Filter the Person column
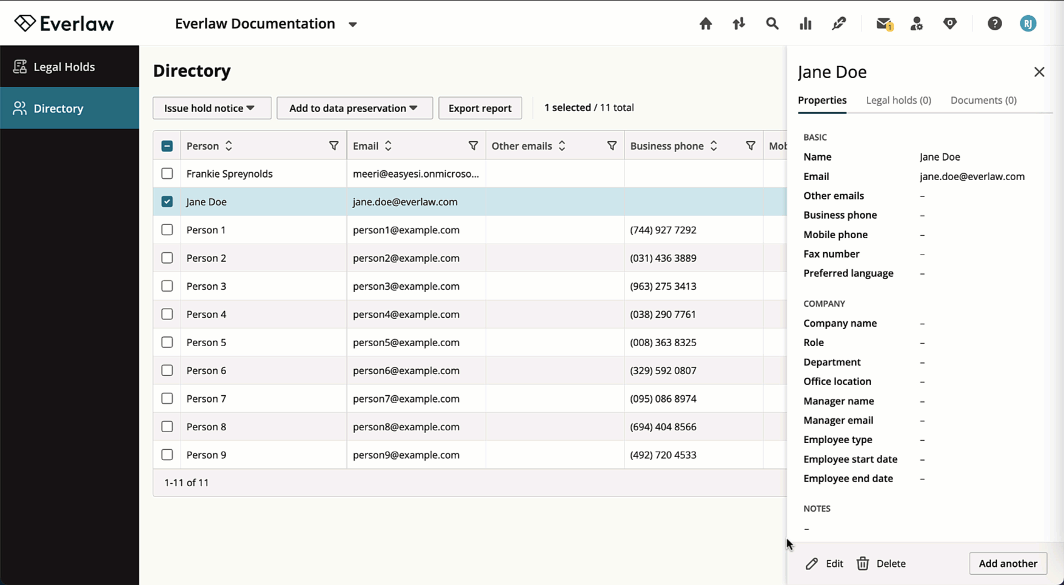The height and width of the screenshot is (585, 1064). click(x=333, y=145)
